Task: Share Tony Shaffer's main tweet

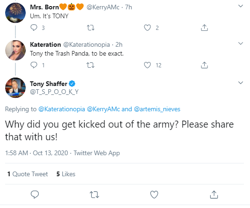Action: tap(214, 194)
